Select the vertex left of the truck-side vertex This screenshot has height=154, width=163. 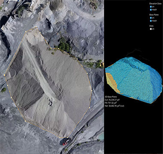60,137
